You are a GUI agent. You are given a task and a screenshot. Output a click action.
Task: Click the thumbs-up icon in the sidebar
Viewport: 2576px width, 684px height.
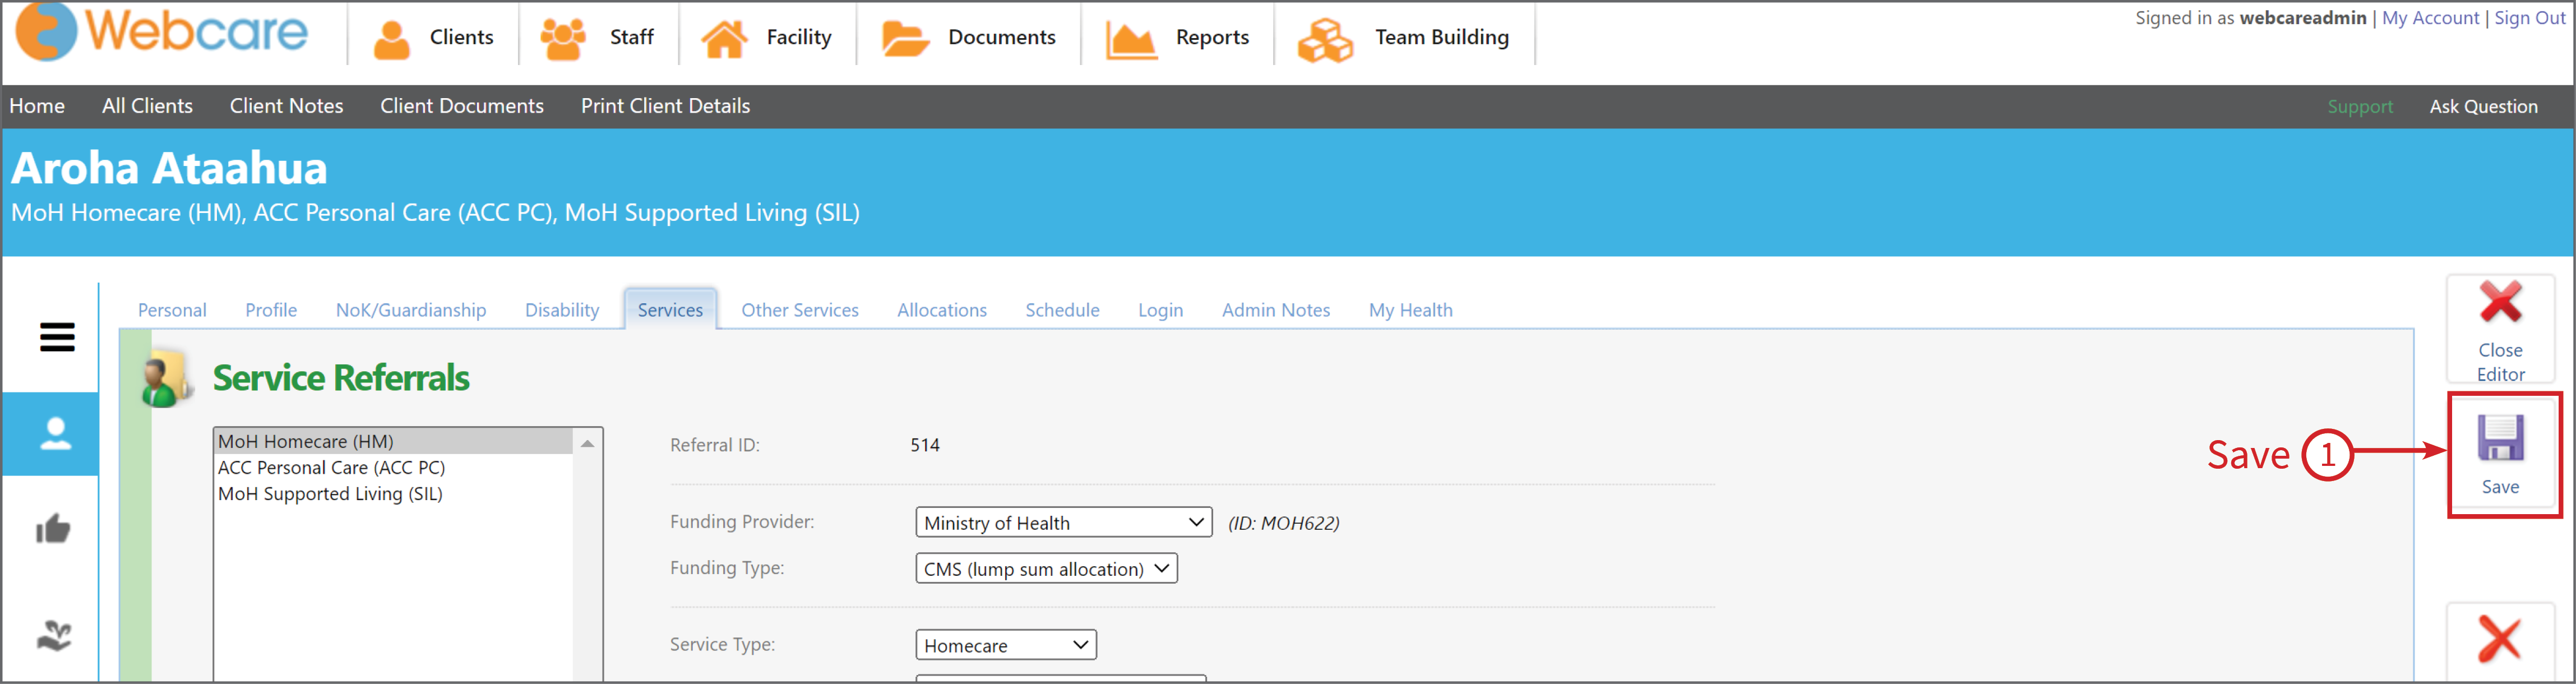pyautogui.click(x=53, y=528)
